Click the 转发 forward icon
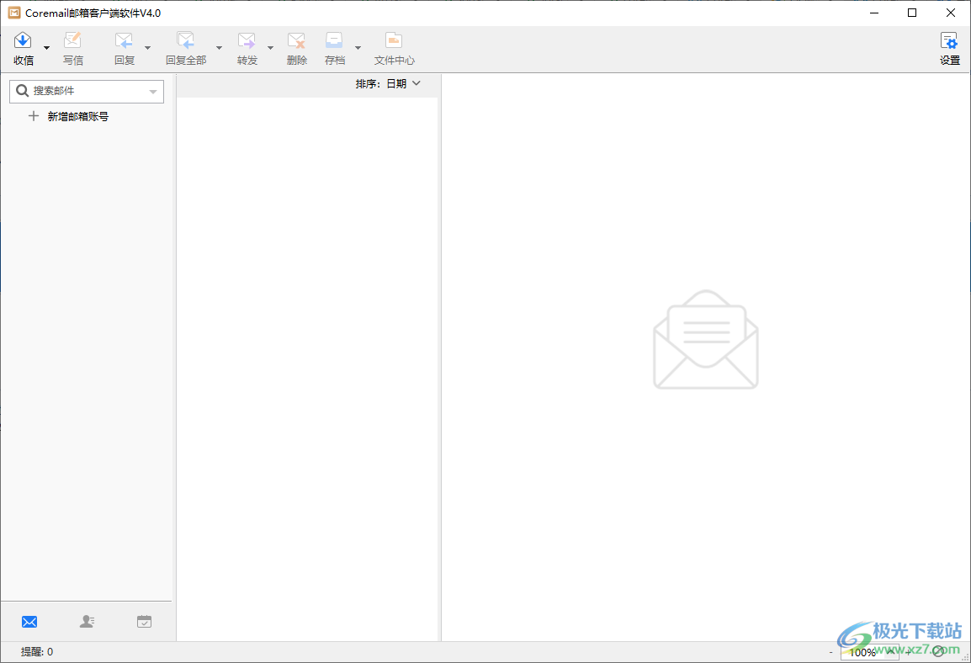Viewport: 971px width, 663px height. pos(247,41)
